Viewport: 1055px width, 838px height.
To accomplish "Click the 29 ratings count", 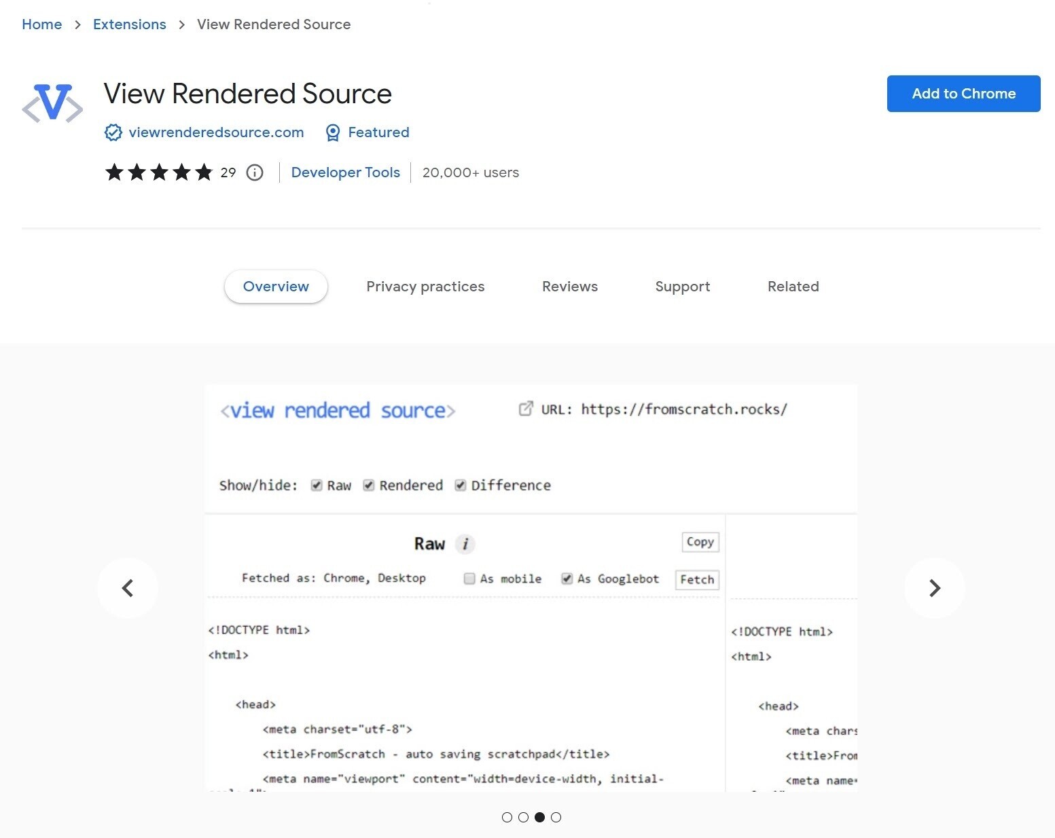I will [x=228, y=172].
